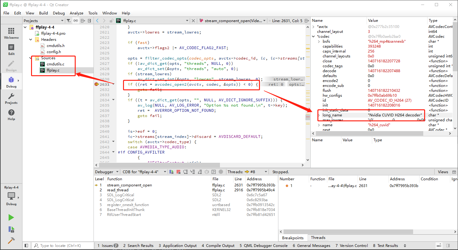Open the ffplay.c open documents dropdown
This screenshot has width=458, height=250.
tap(156, 21)
